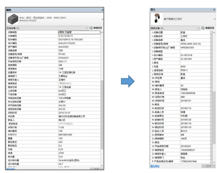
Task: Click the small button beside I-设备名称 row
Action: point(211,36)
